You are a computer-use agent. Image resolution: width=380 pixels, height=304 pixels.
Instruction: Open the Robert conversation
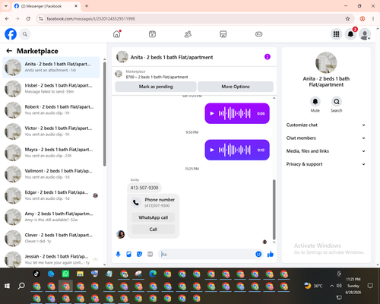pyautogui.click(x=51, y=109)
